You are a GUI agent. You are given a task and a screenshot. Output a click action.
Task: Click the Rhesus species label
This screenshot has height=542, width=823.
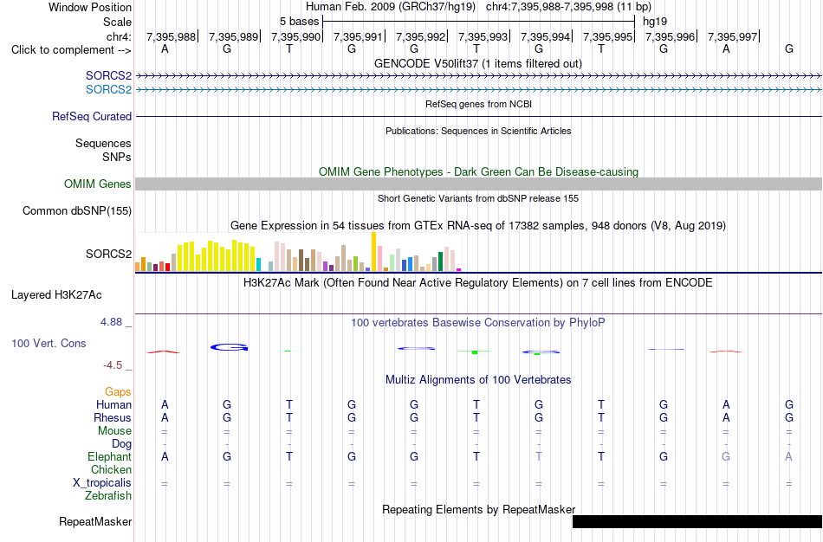click(x=113, y=417)
